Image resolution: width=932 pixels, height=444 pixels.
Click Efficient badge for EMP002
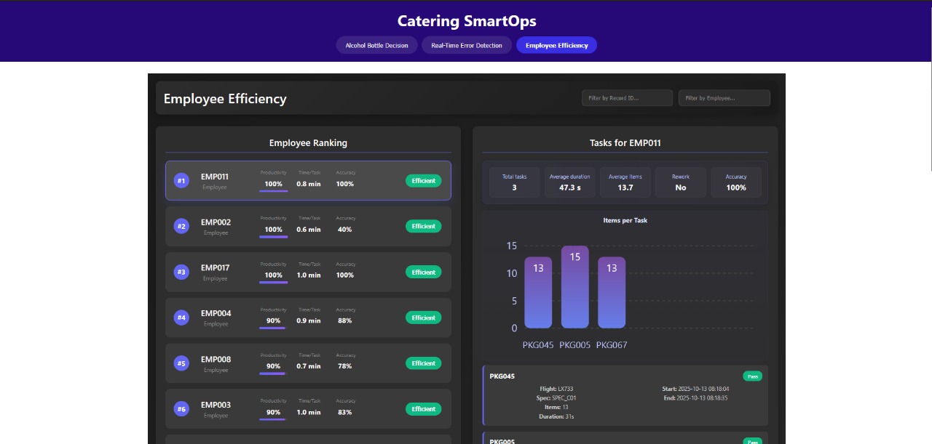click(423, 226)
